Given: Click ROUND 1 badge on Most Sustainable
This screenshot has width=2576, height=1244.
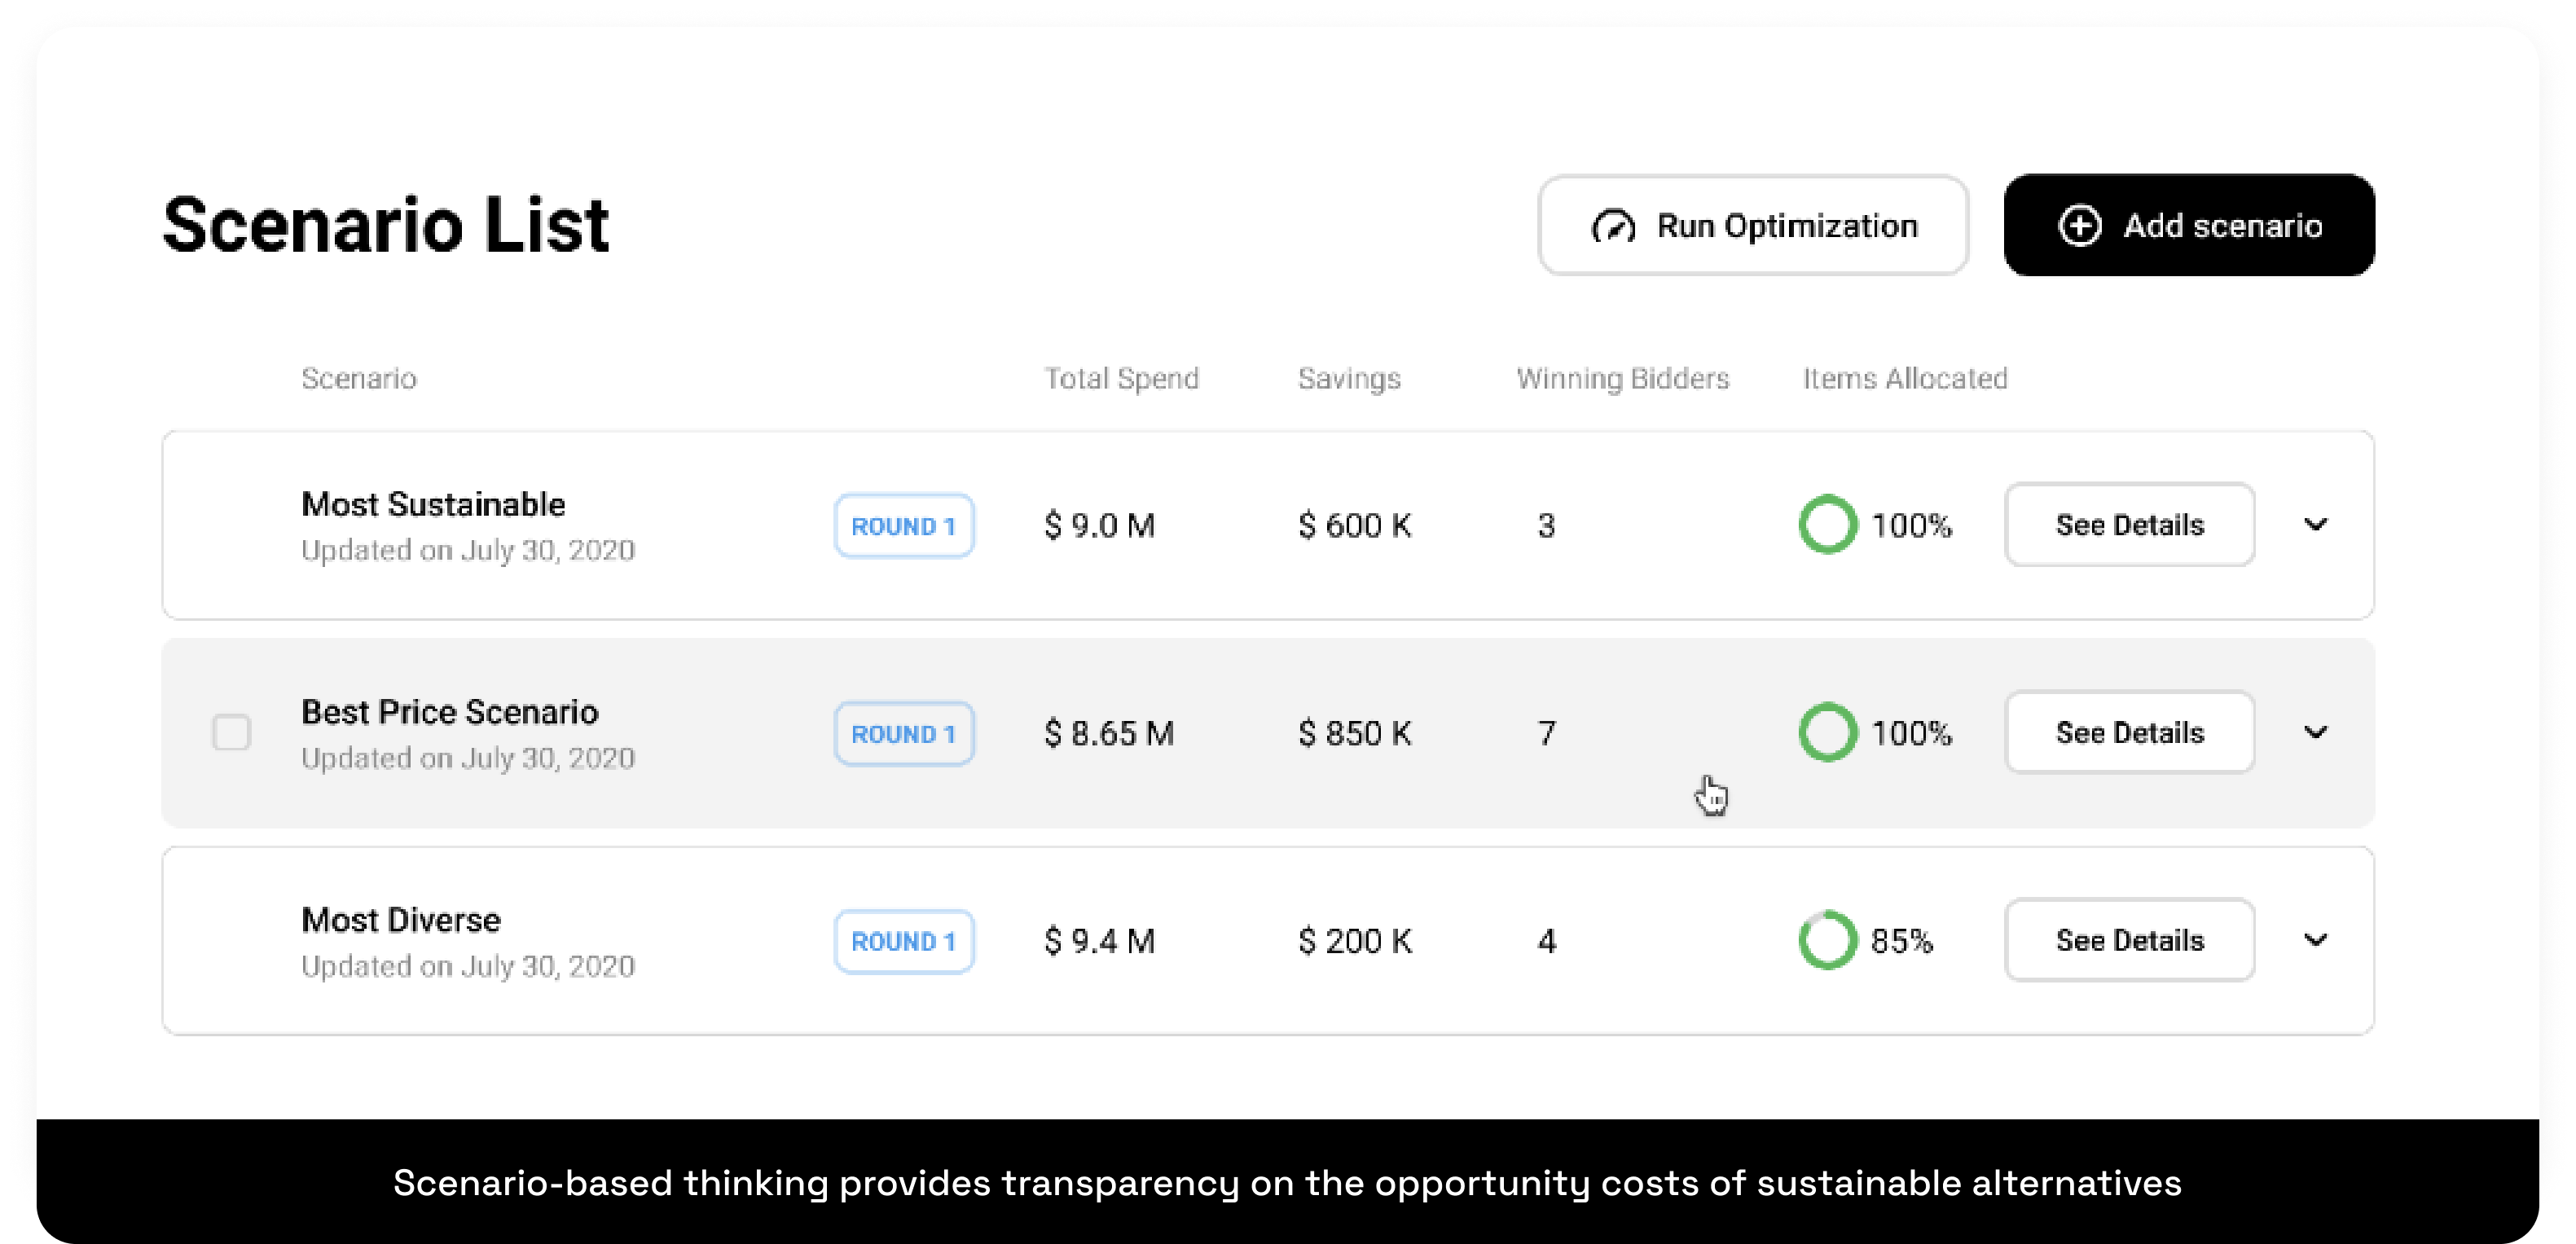Looking at the screenshot, I should (x=904, y=526).
